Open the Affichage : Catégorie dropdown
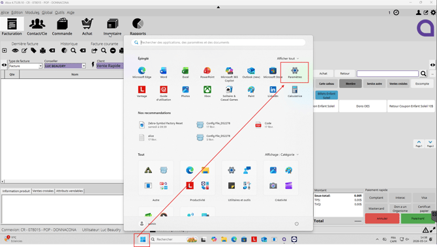437x247 pixels. tap(282, 154)
